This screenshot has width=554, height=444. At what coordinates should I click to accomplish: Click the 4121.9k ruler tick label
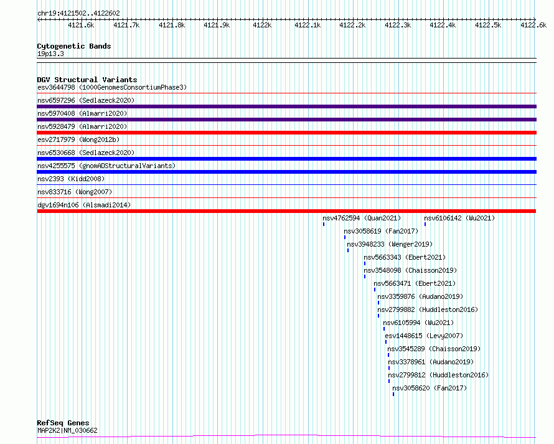click(x=217, y=25)
